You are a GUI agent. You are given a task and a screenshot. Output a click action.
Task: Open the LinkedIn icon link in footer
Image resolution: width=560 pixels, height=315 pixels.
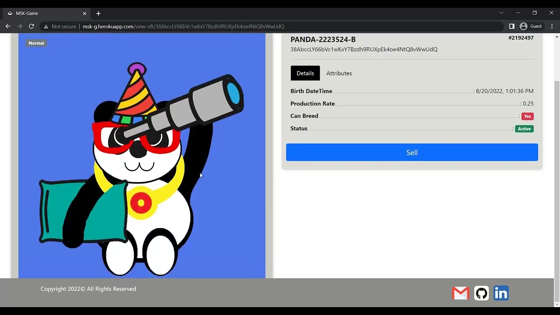click(501, 293)
